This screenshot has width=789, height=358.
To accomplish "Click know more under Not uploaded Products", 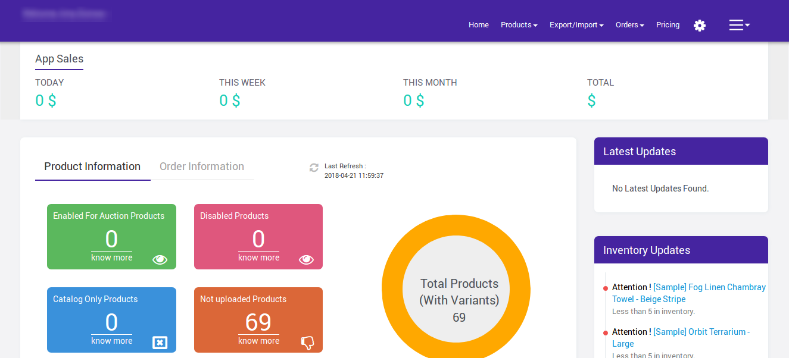I will (x=258, y=340).
